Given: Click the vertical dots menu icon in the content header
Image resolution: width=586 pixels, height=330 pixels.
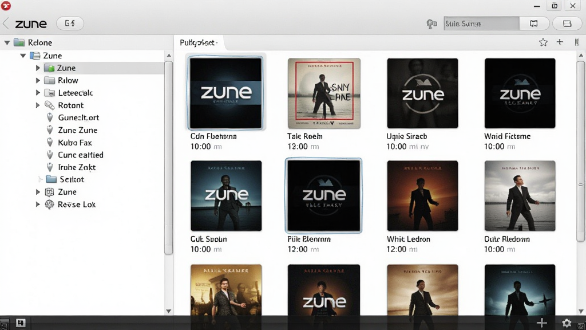Looking at the screenshot, I should [x=577, y=42].
